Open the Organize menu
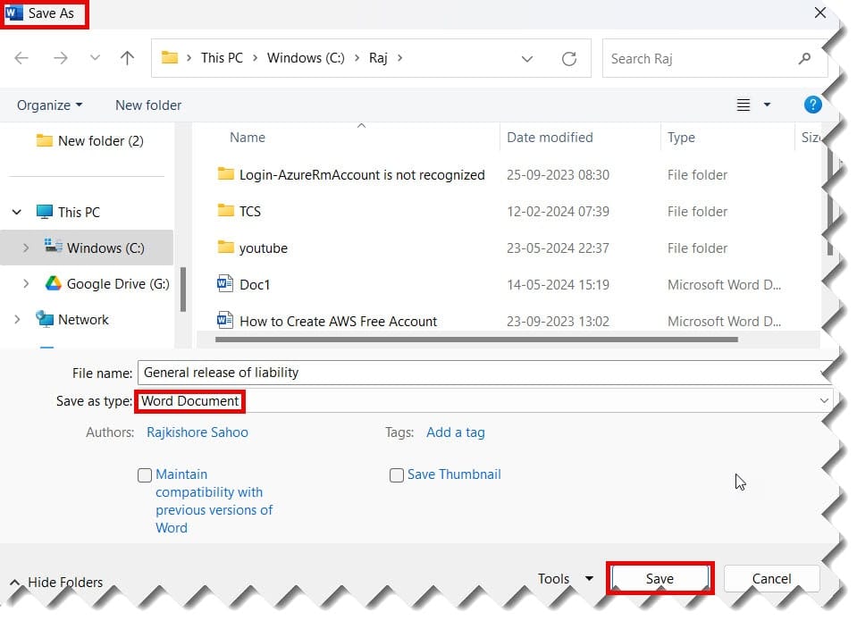857x621 pixels. point(49,105)
